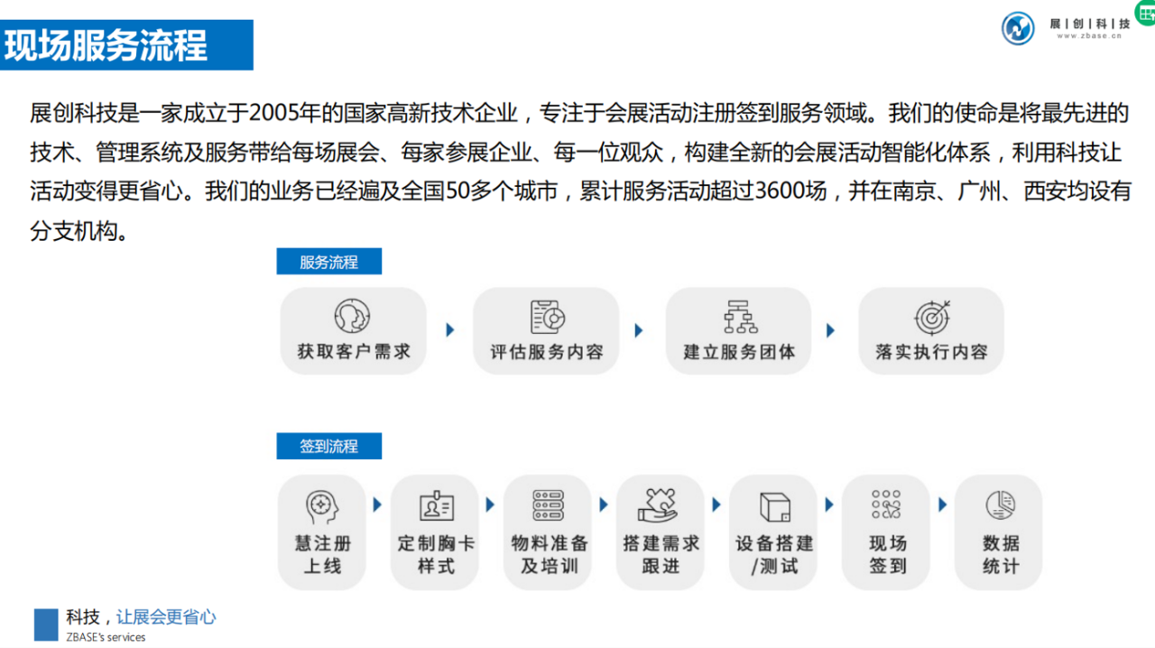Click the arrow after 定制胸卡样式
The width and height of the screenshot is (1155, 648).
[490, 505]
